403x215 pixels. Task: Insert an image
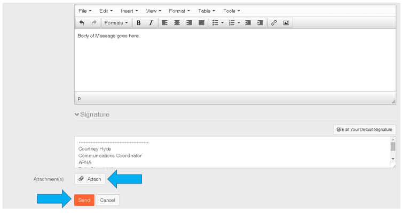pos(286,23)
